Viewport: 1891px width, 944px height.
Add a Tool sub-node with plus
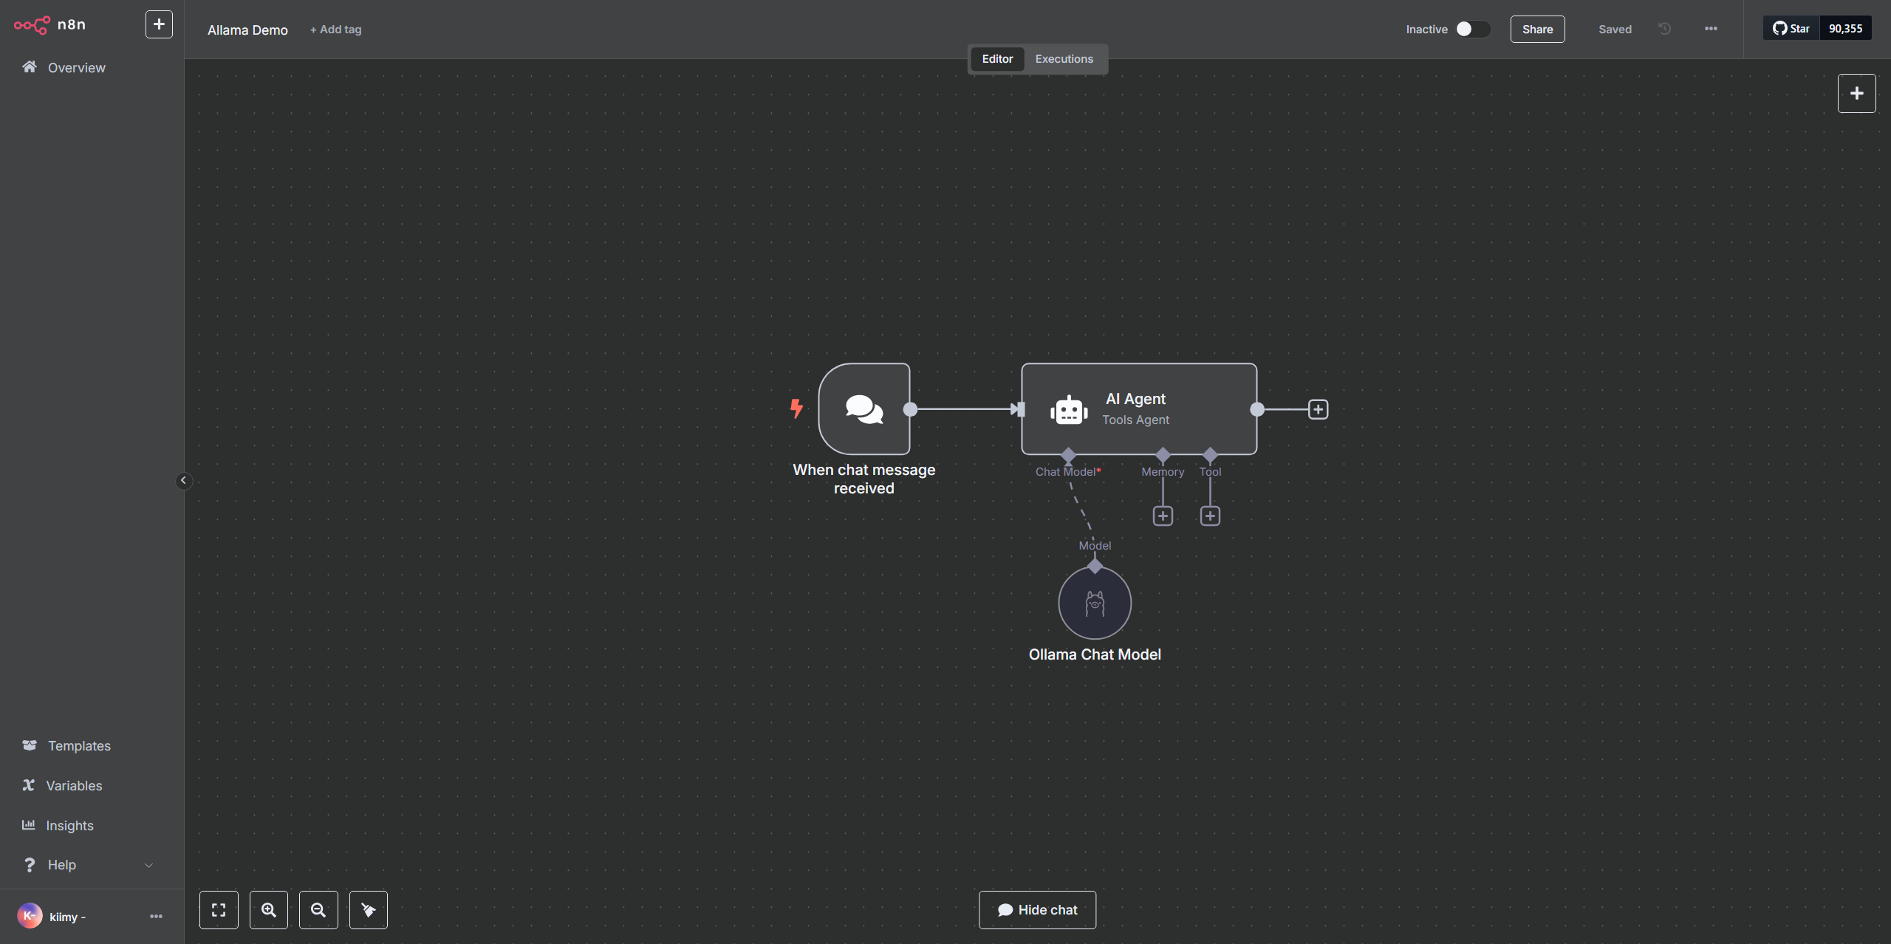point(1210,516)
